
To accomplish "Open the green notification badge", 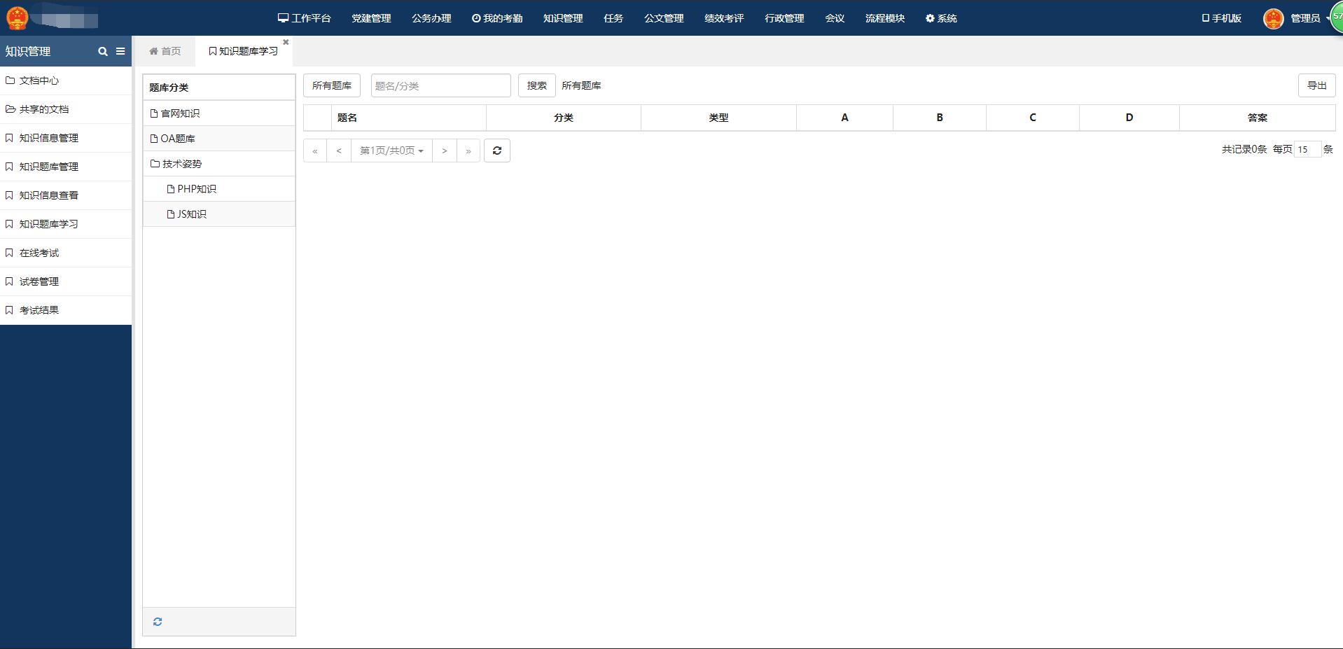I will [x=1336, y=17].
